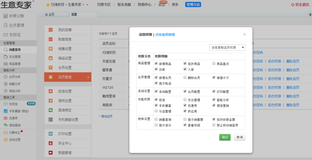This screenshot has width=312, height=160.
Task: Enable 禁止移动端登录 checkbox
Action: (x=214, y=125)
